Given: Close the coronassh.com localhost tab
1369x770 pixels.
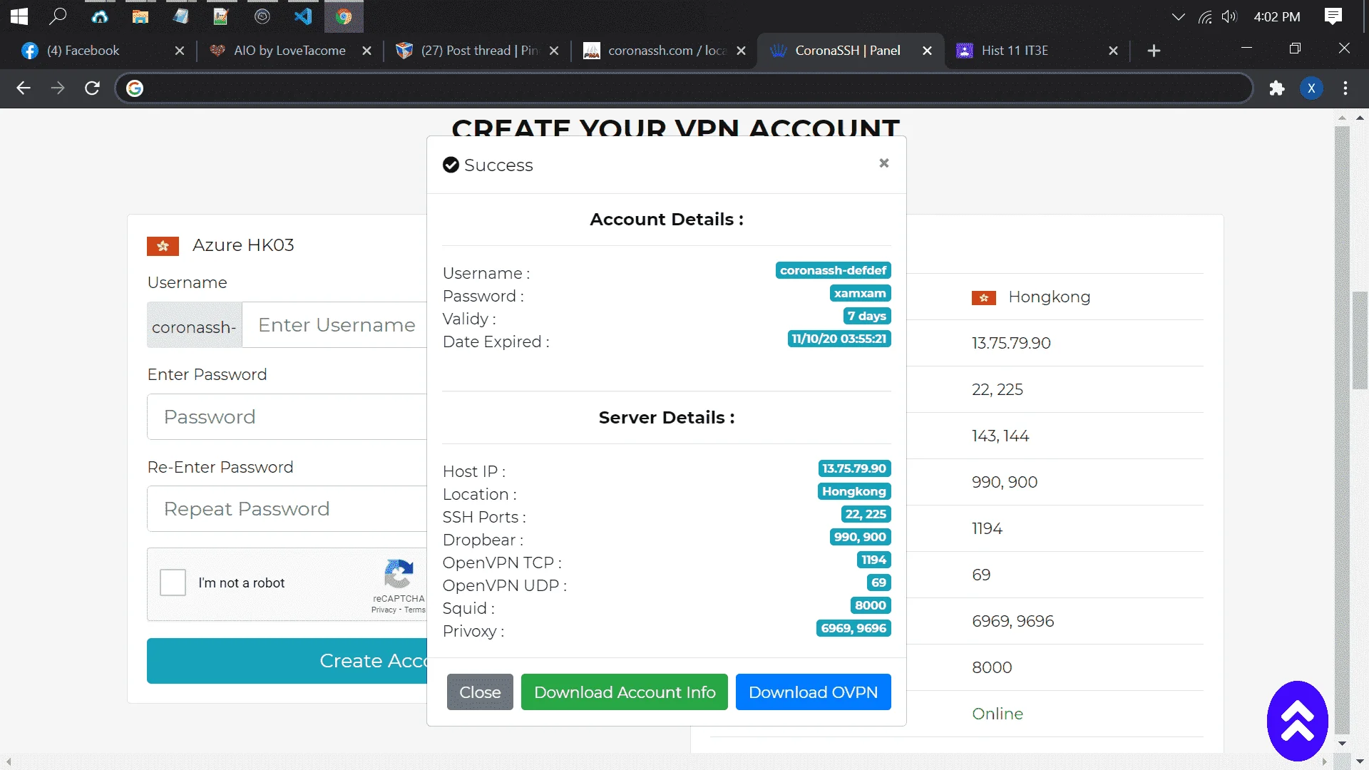Looking at the screenshot, I should click(x=741, y=51).
